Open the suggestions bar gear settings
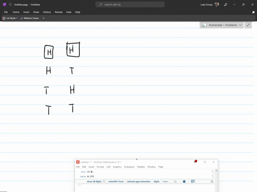Screen dimensions: 257x192 click(212, 181)
